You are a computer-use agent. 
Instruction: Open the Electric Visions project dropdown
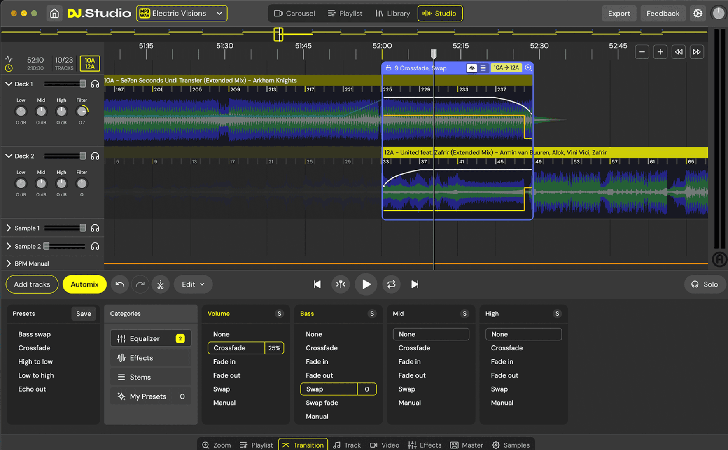pos(182,14)
